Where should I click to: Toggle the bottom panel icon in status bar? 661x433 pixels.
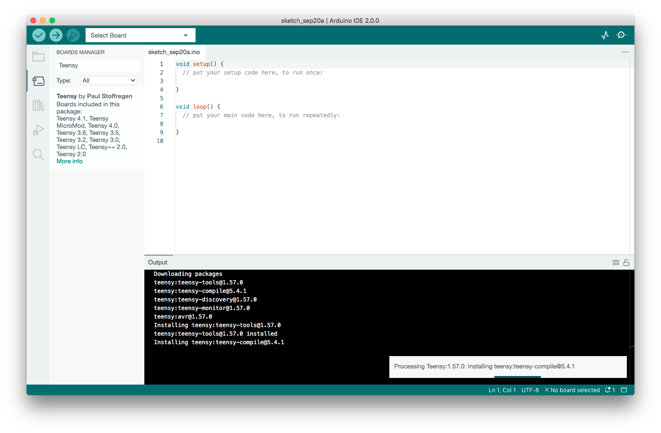[x=624, y=390]
